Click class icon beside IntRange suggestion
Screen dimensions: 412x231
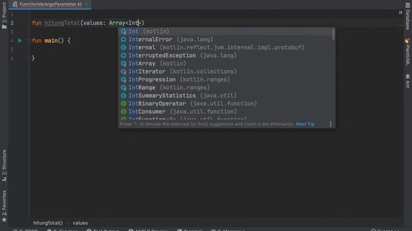[x=124, y=87]
